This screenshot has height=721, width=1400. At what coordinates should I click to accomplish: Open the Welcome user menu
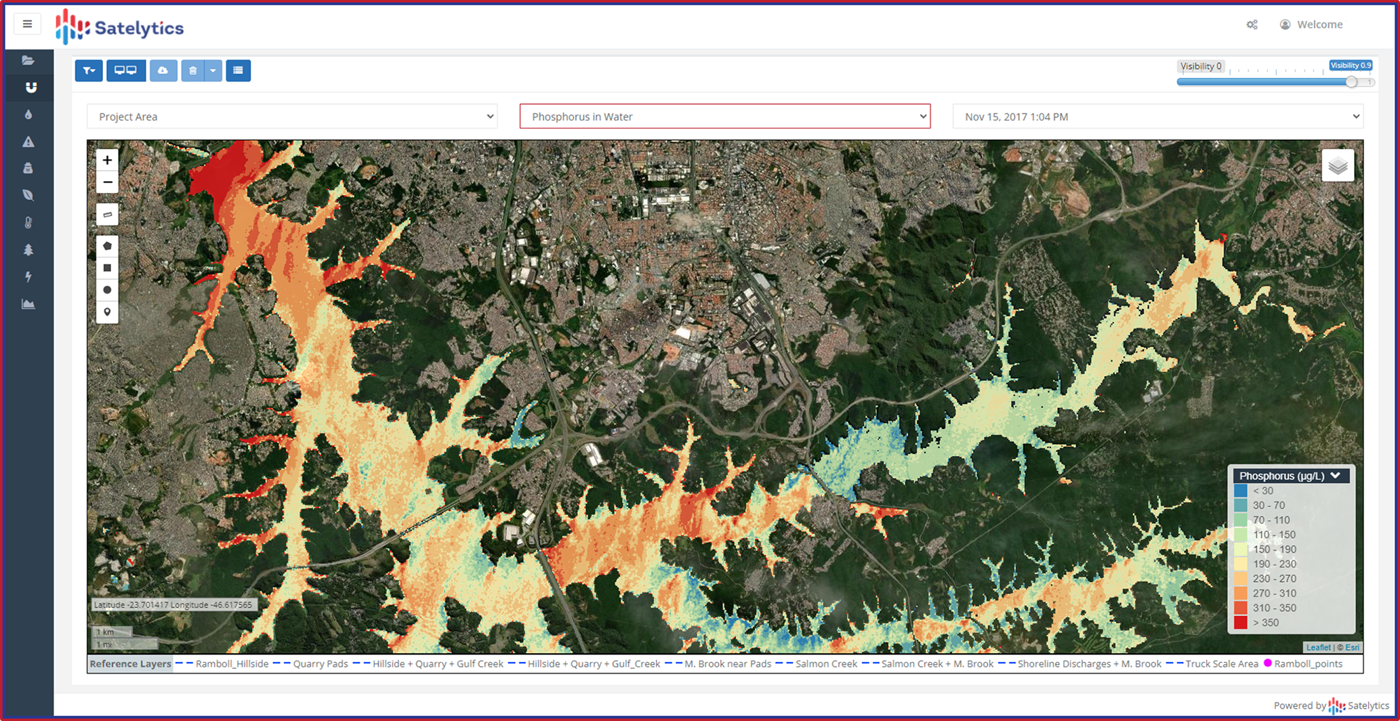click(1311, 24)
